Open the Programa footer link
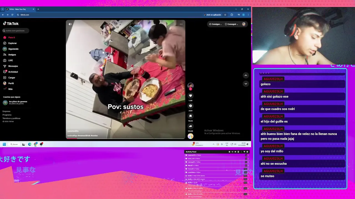355x199 pixels. [x=7, y=115]
